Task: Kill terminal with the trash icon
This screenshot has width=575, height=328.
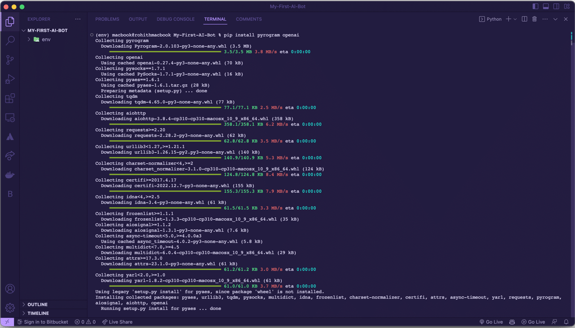Action: coord(534,19)
